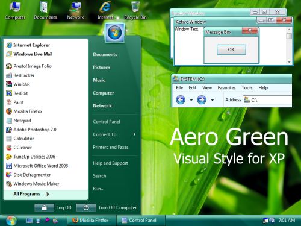Click the Paint icon in Start menu
Screen dimensions: 301x226
pyautogui.click(x=9, y=102)
